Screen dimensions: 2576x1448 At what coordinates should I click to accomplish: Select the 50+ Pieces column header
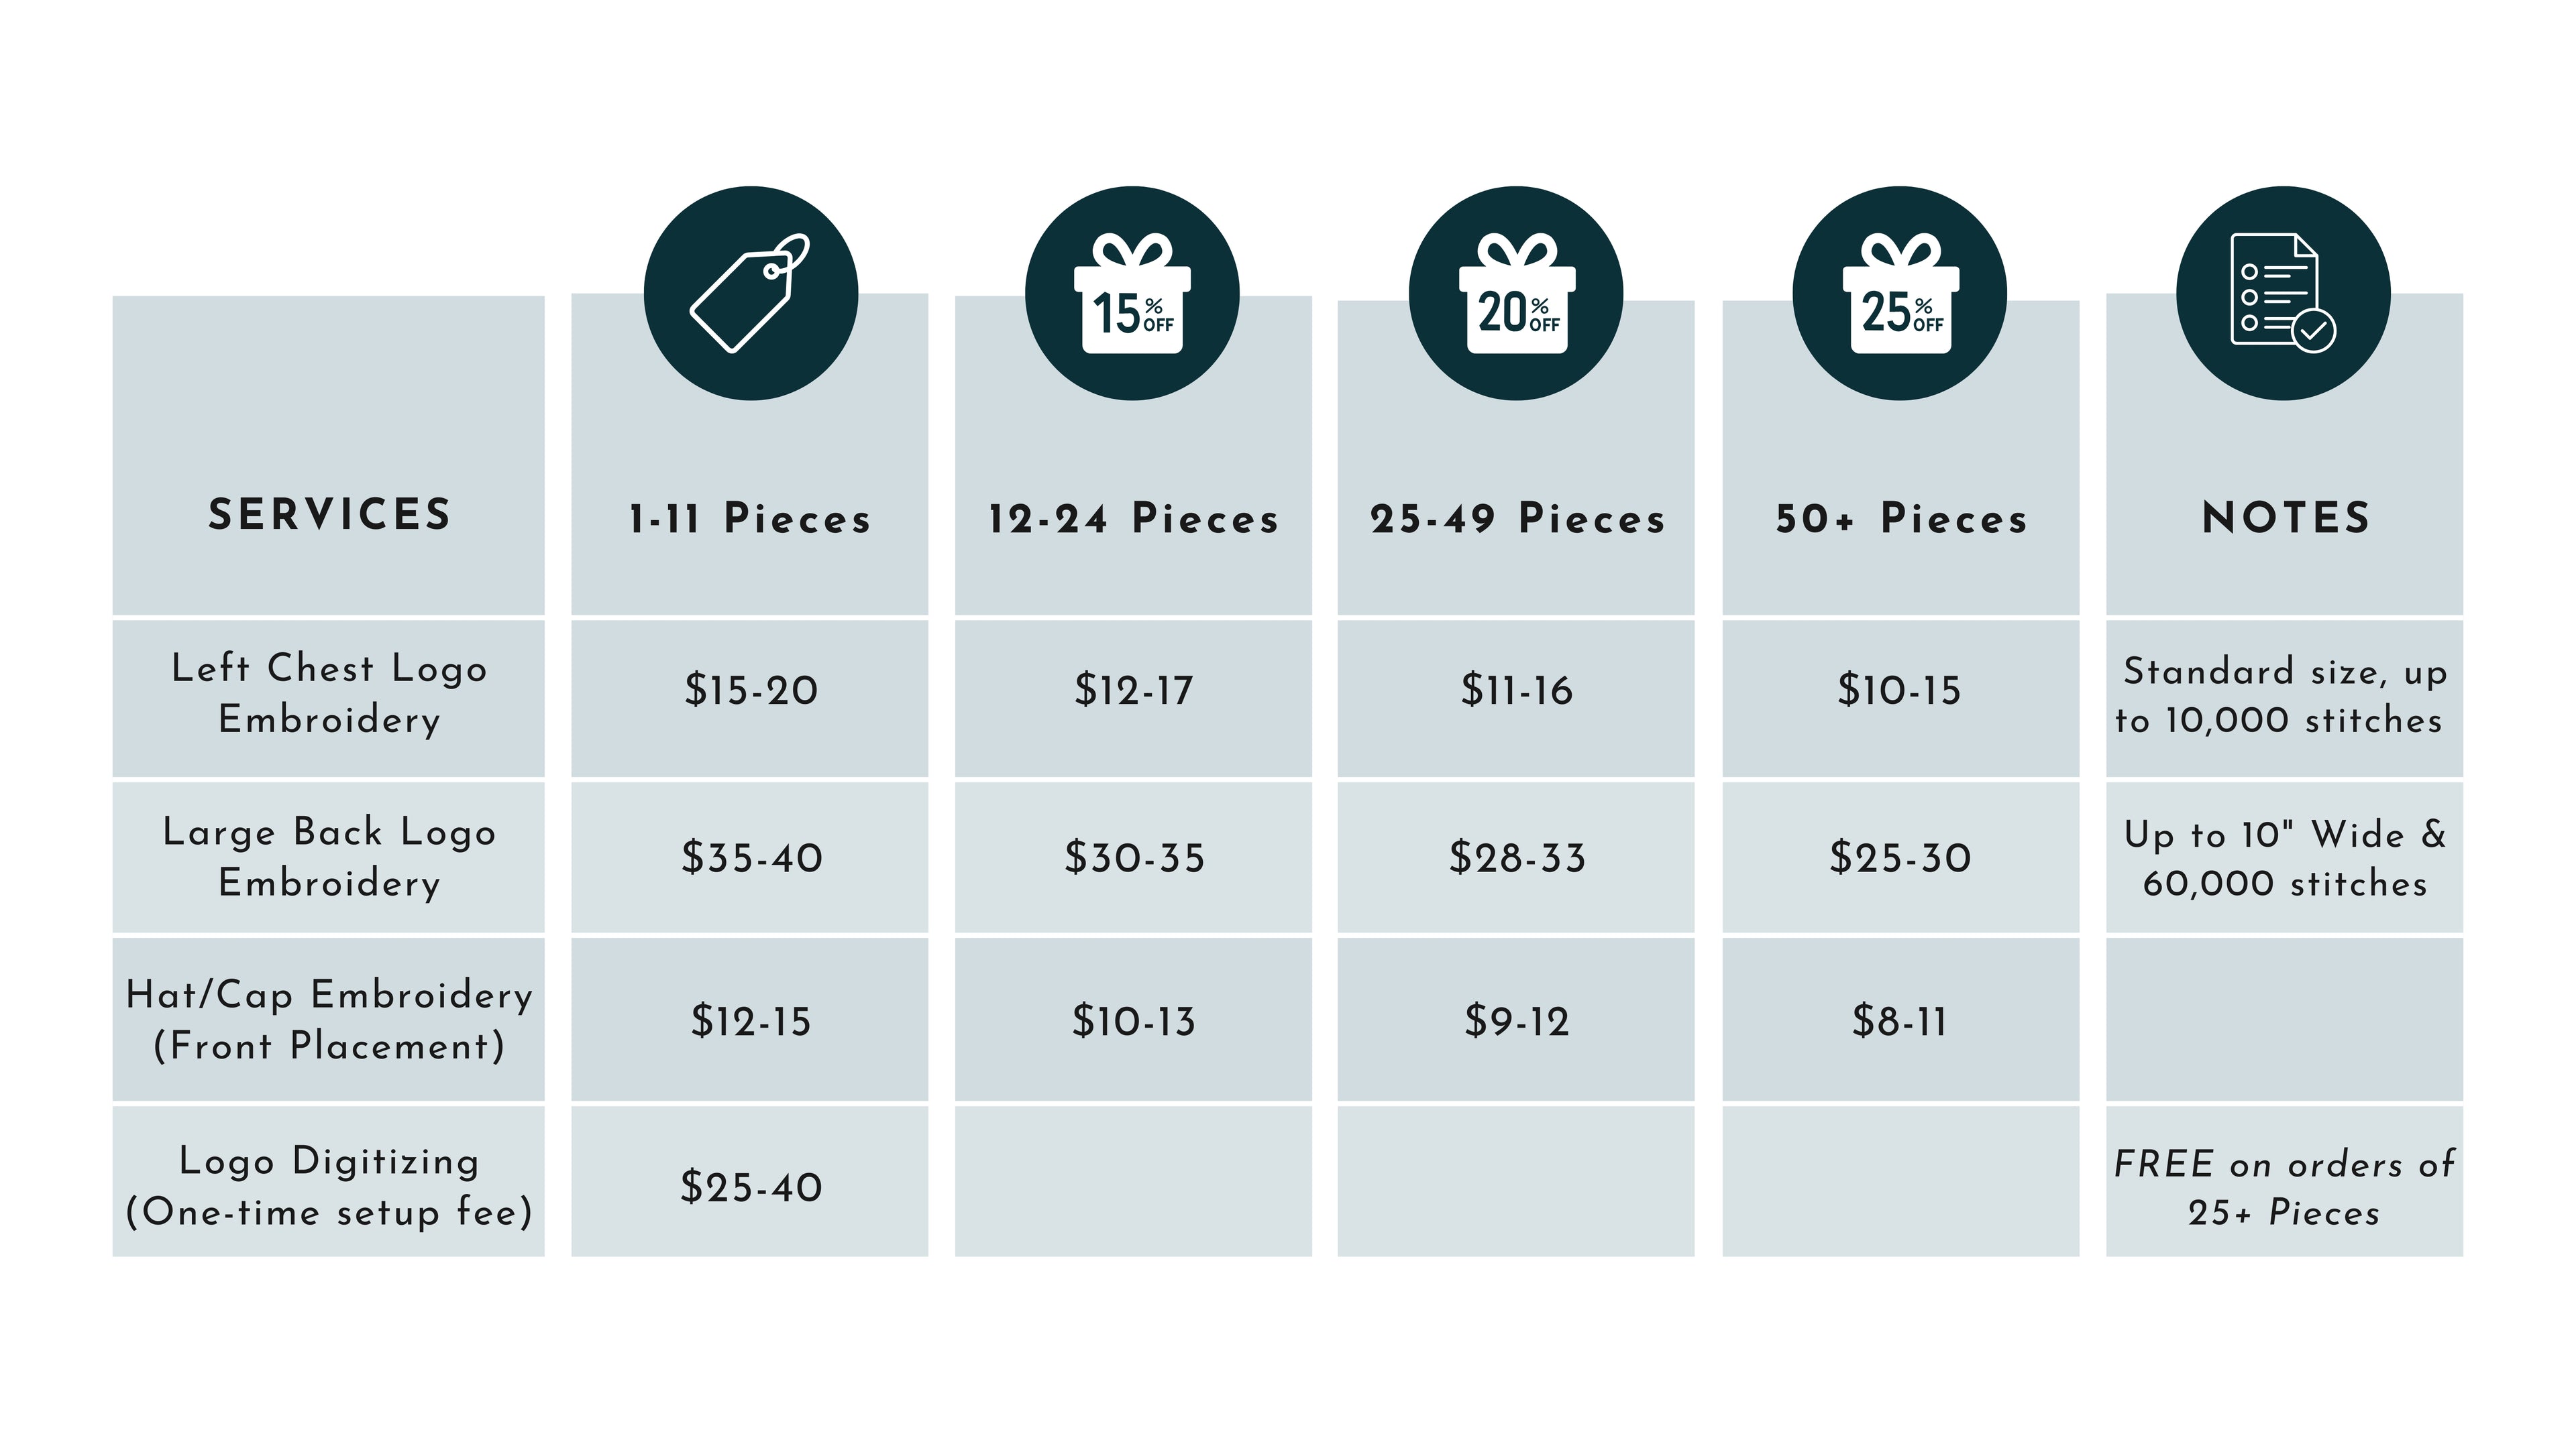[1901, 519]
